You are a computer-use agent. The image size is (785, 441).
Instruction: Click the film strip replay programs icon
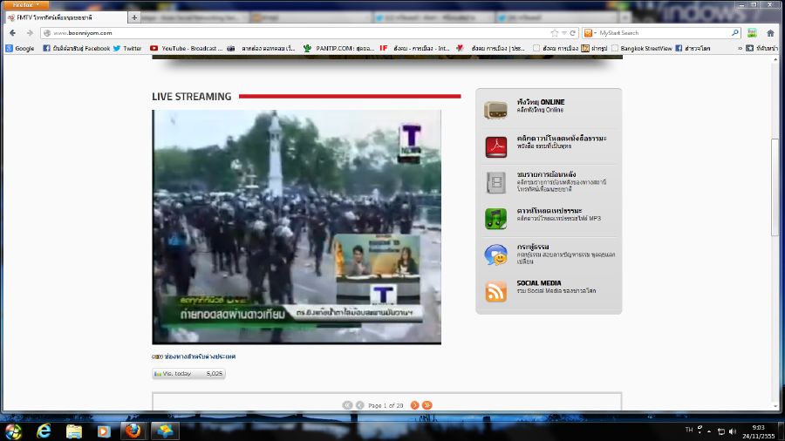[x=495, y=182]
